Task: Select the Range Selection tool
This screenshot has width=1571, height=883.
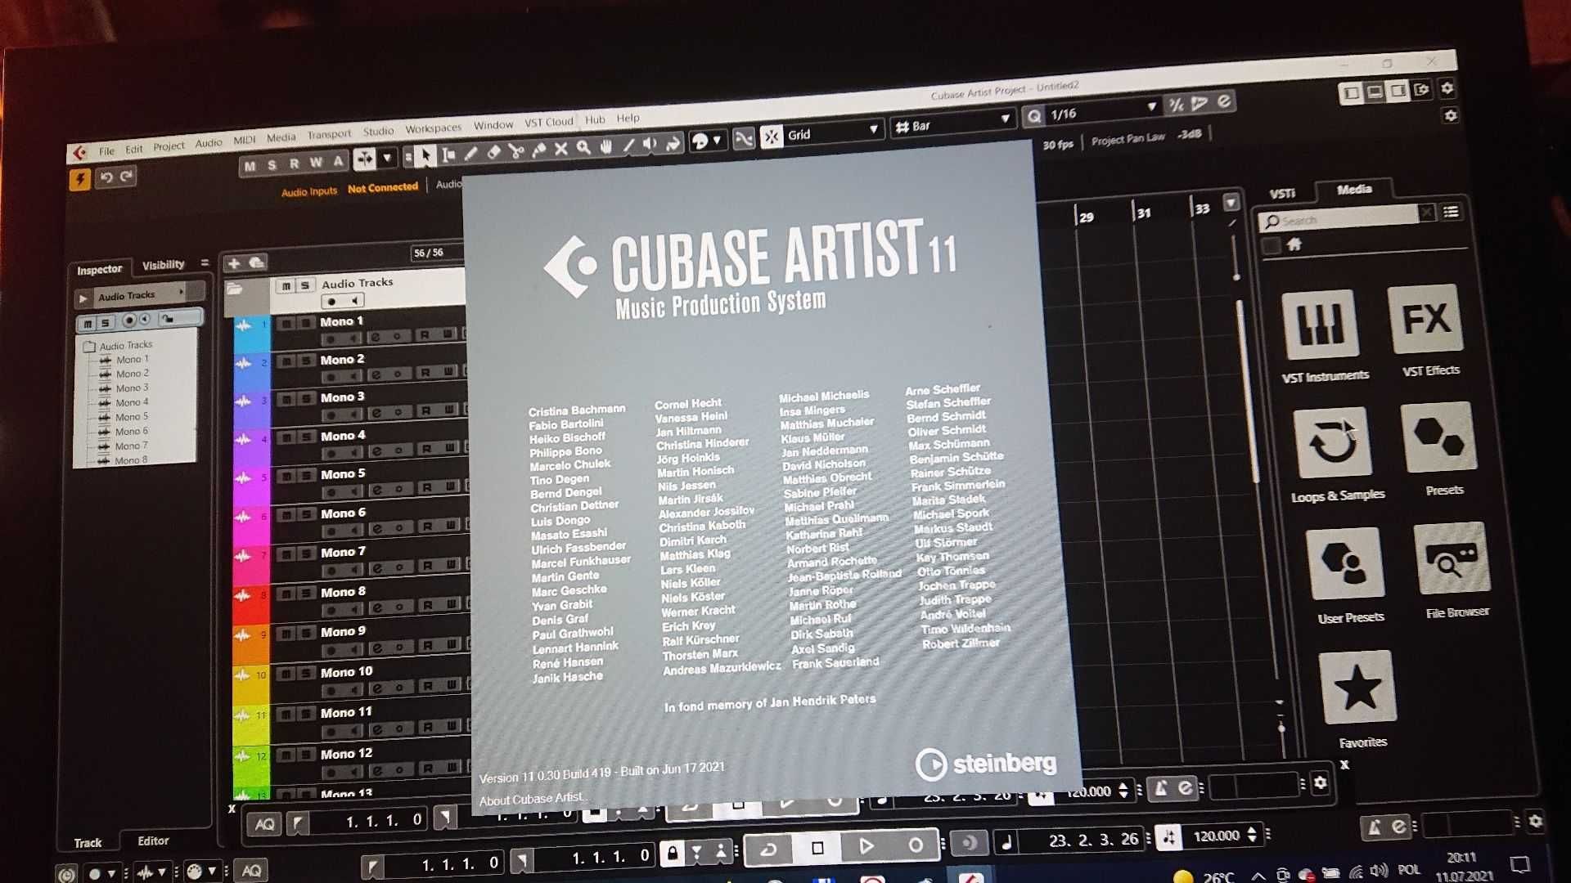Action: (448, 155)
